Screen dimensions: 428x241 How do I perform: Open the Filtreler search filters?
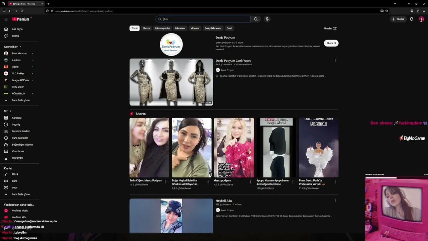click(330, 28)
